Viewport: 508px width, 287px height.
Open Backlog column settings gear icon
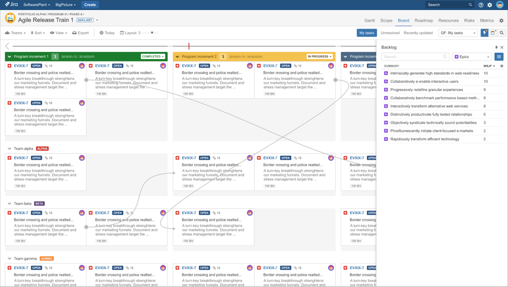tap(501, 66)
